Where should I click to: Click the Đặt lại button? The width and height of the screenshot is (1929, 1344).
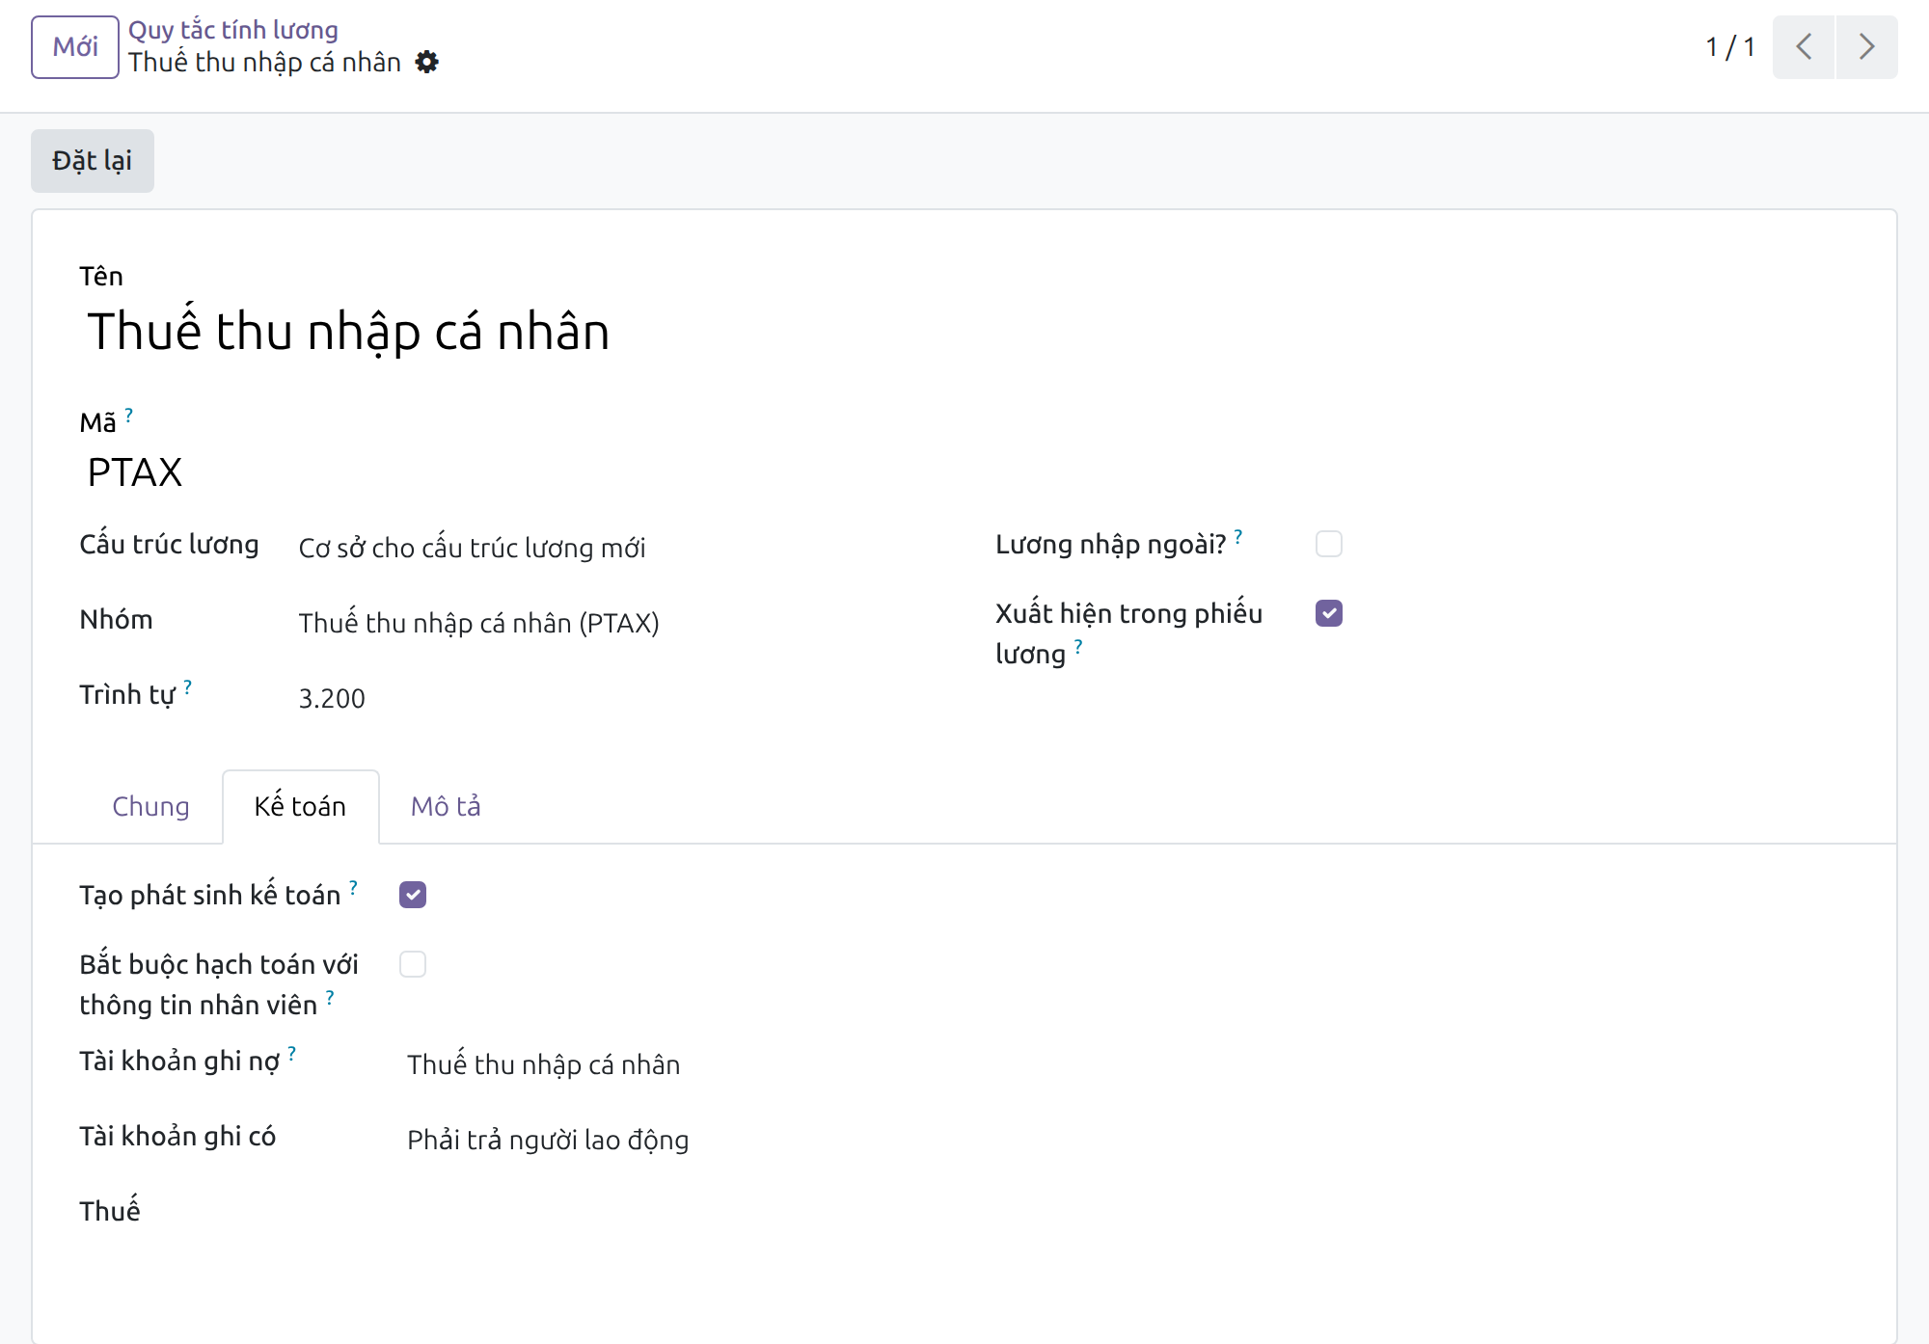pyautogui.click(x=93, y=161)
